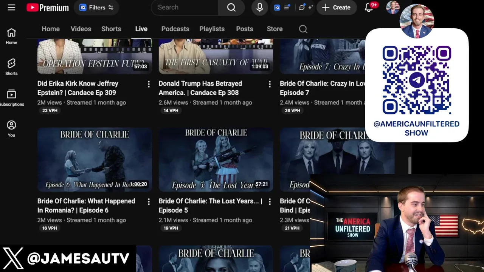This screenshot has width=484, height=272.
Task: Open options menu for Episode 6 video
Action: tap(149, 202)
